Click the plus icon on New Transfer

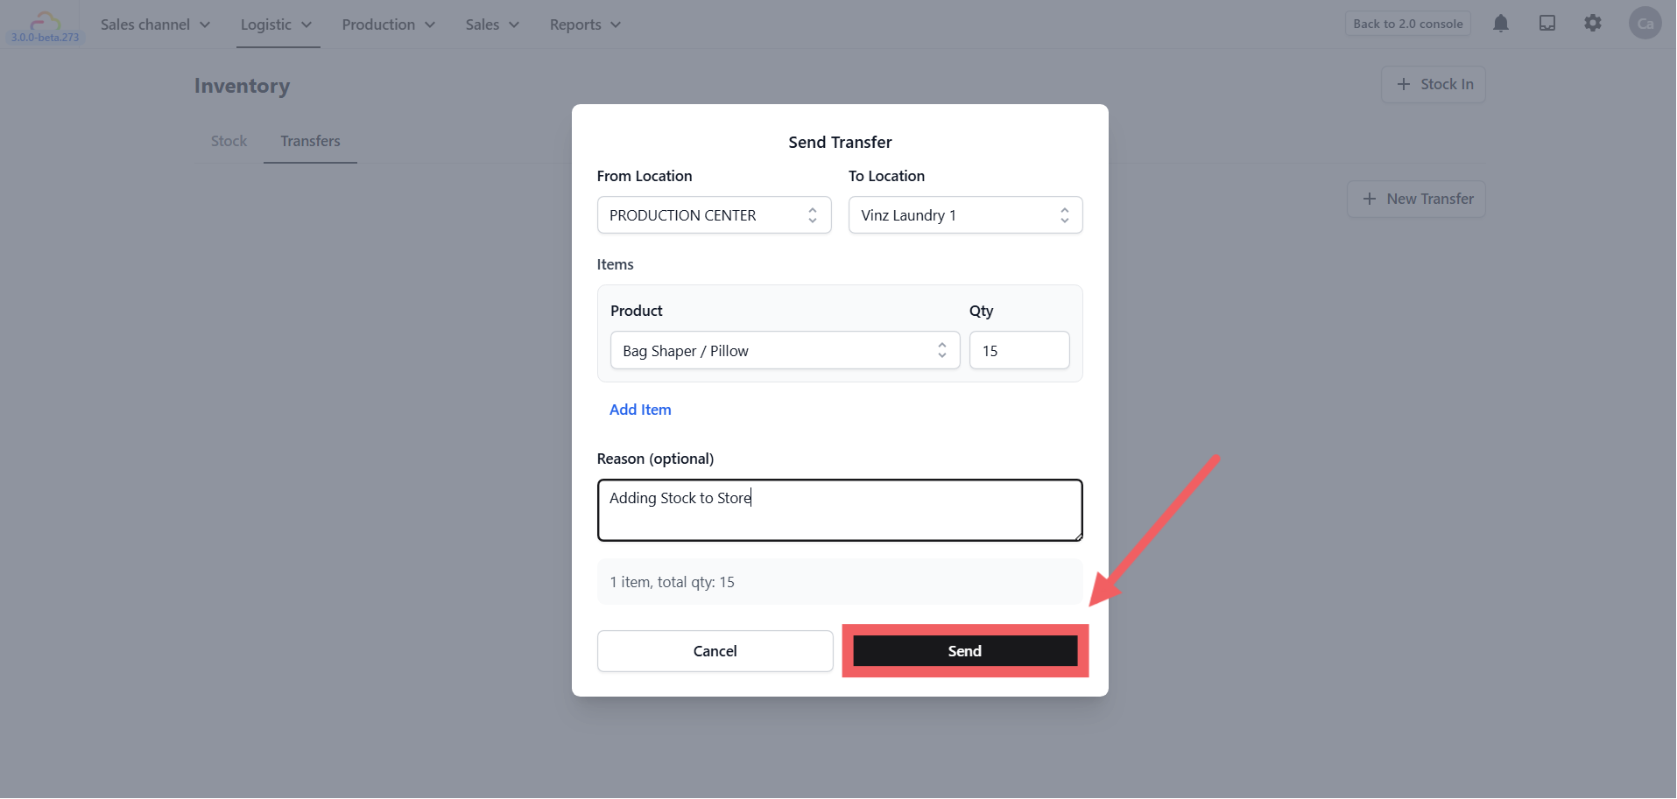pos(1370,199)
